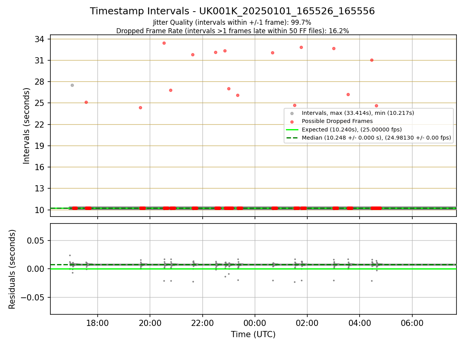Click the 'Residuals (seconds)' y-axis label
465x348 pixels.
point(12,269)
